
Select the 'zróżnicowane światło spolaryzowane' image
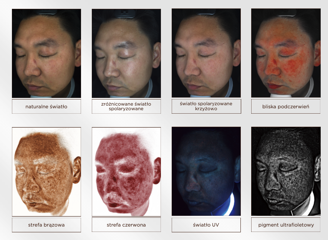[126, 53]
